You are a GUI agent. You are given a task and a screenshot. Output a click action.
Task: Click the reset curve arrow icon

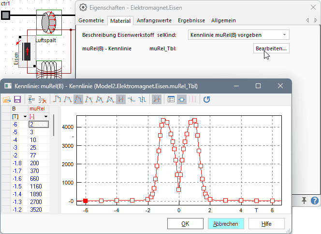206,99
